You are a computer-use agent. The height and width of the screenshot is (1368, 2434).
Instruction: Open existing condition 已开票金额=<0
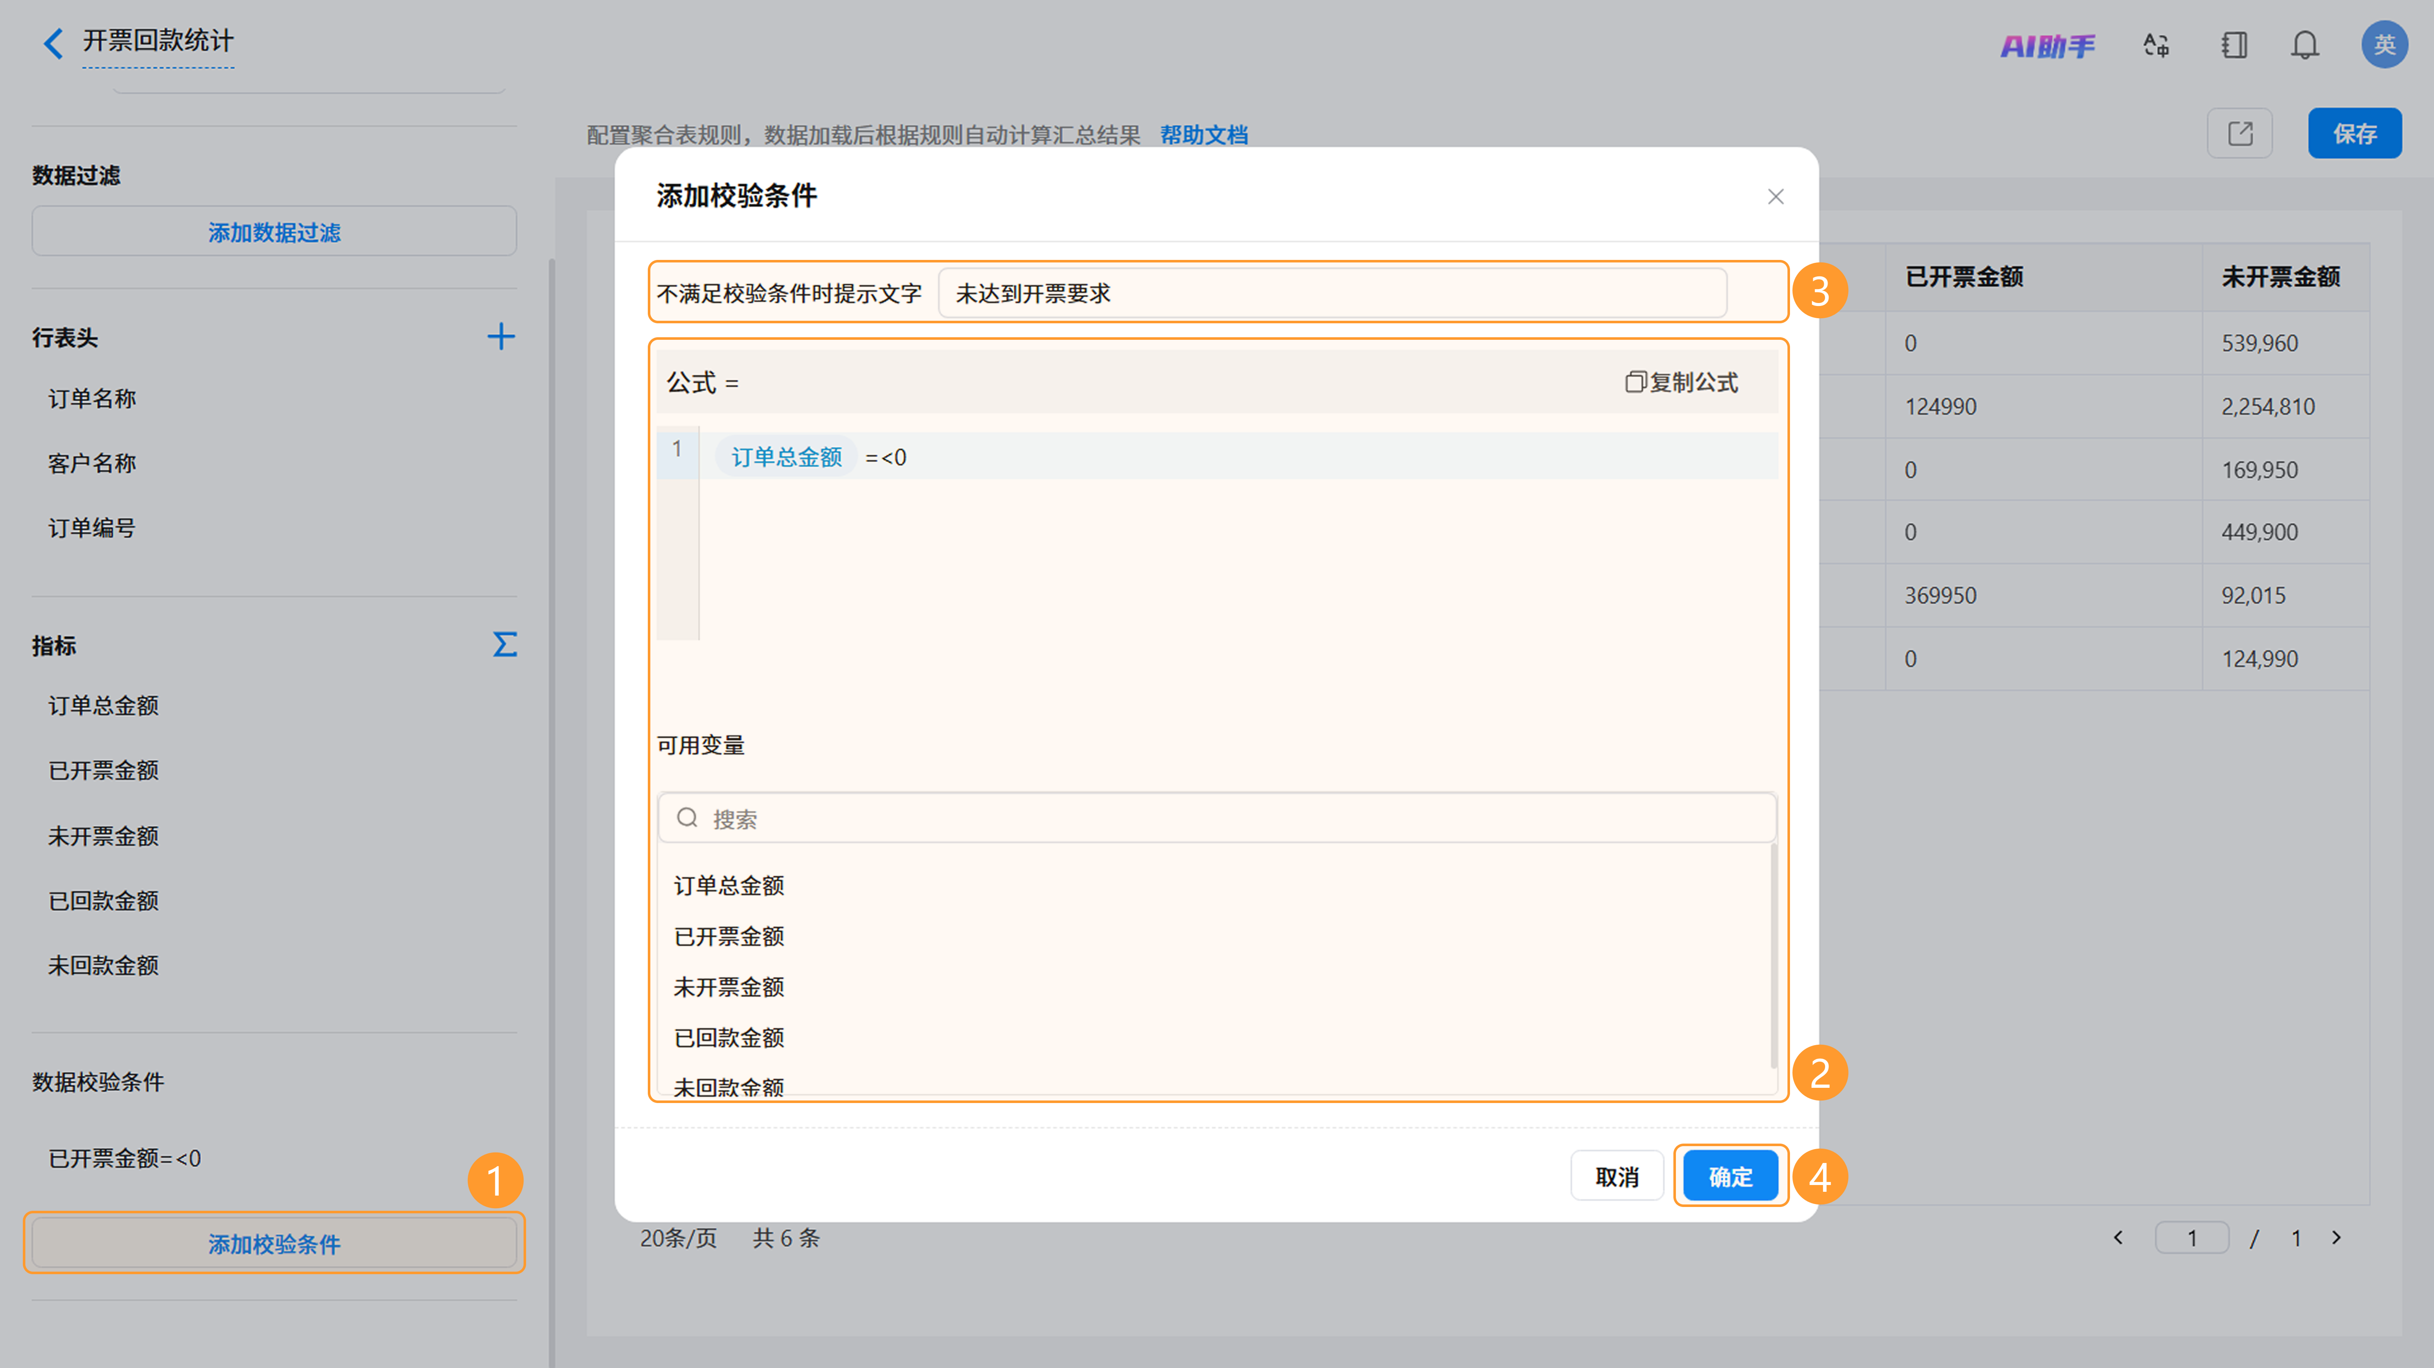(125, 1158)
